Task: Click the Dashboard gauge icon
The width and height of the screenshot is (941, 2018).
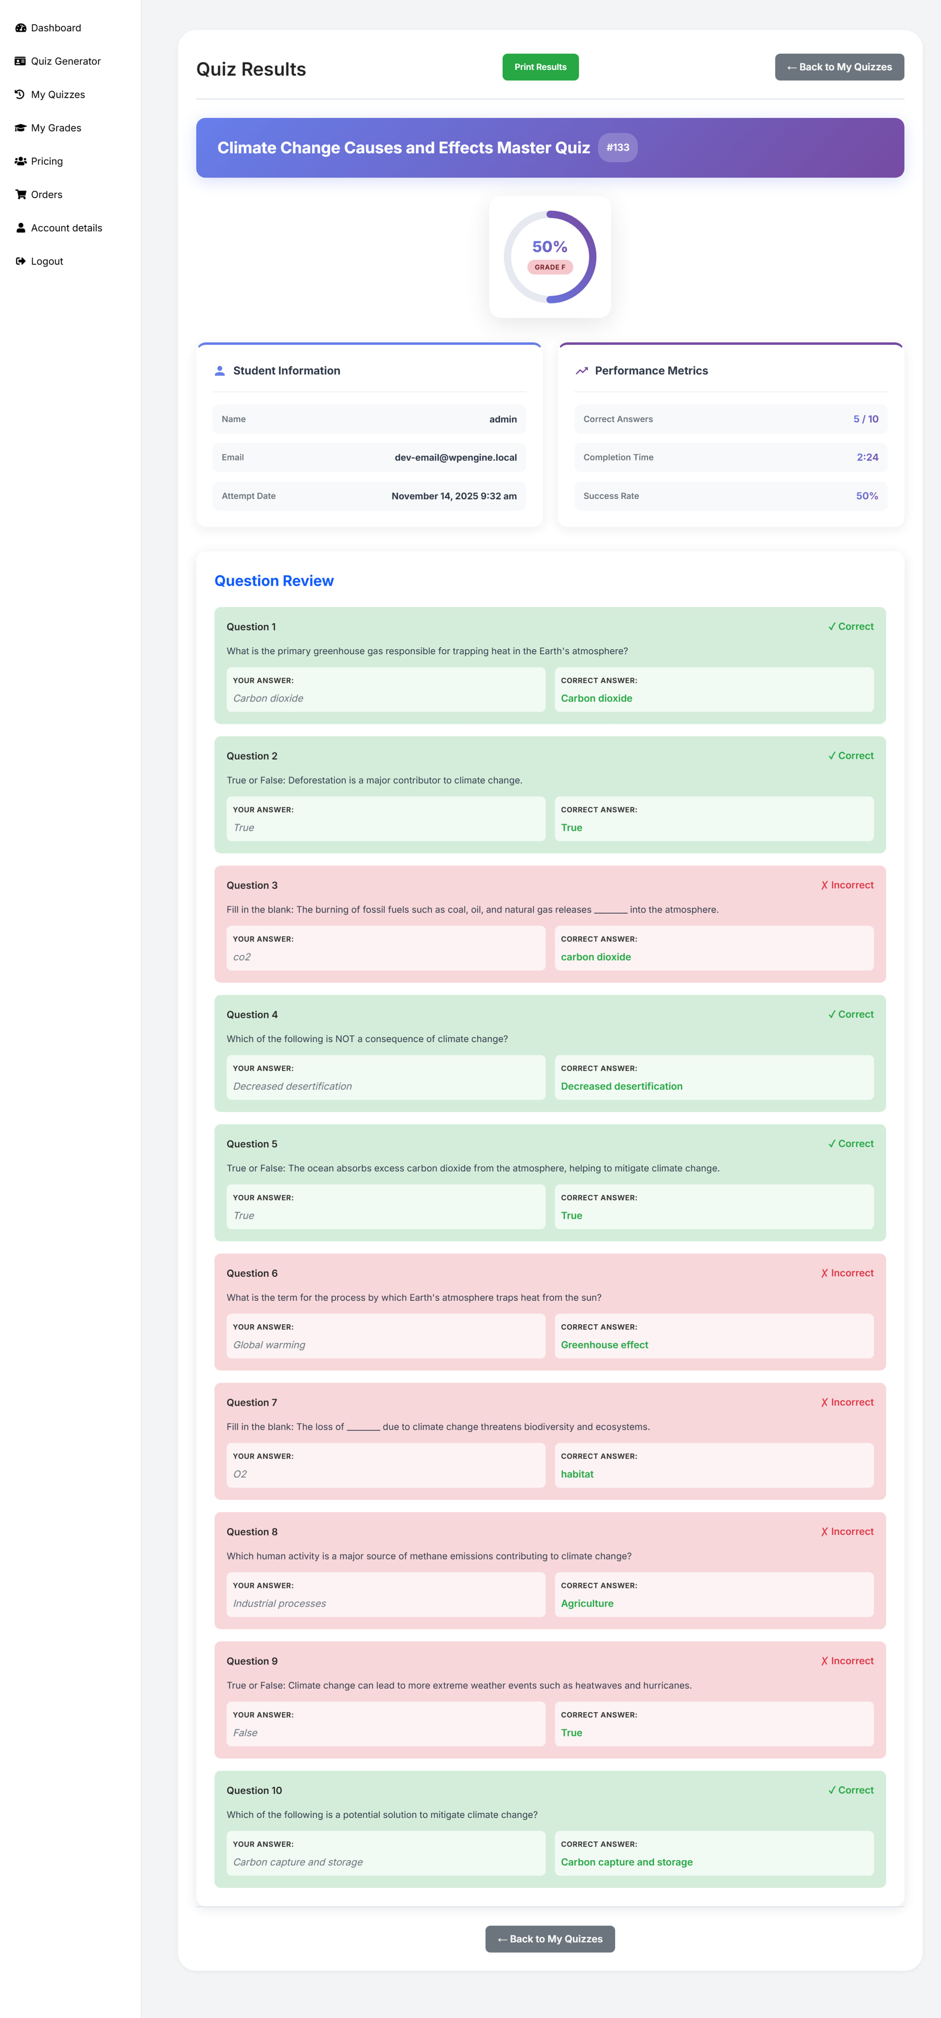Action: coord(20,28)
